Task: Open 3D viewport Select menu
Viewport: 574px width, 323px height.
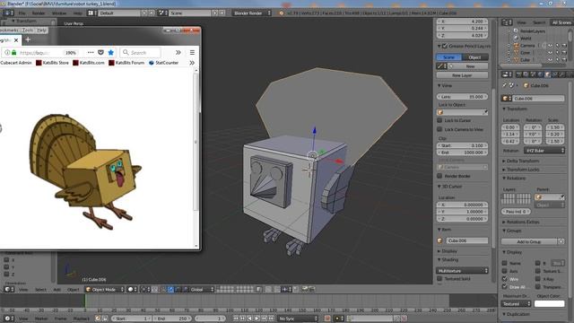Action: coord(40,290)
